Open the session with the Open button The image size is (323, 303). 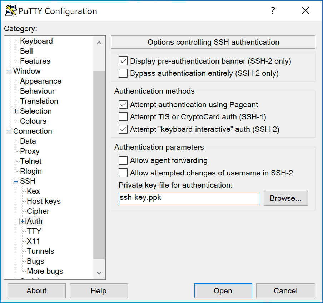click(x=223, y=290)
